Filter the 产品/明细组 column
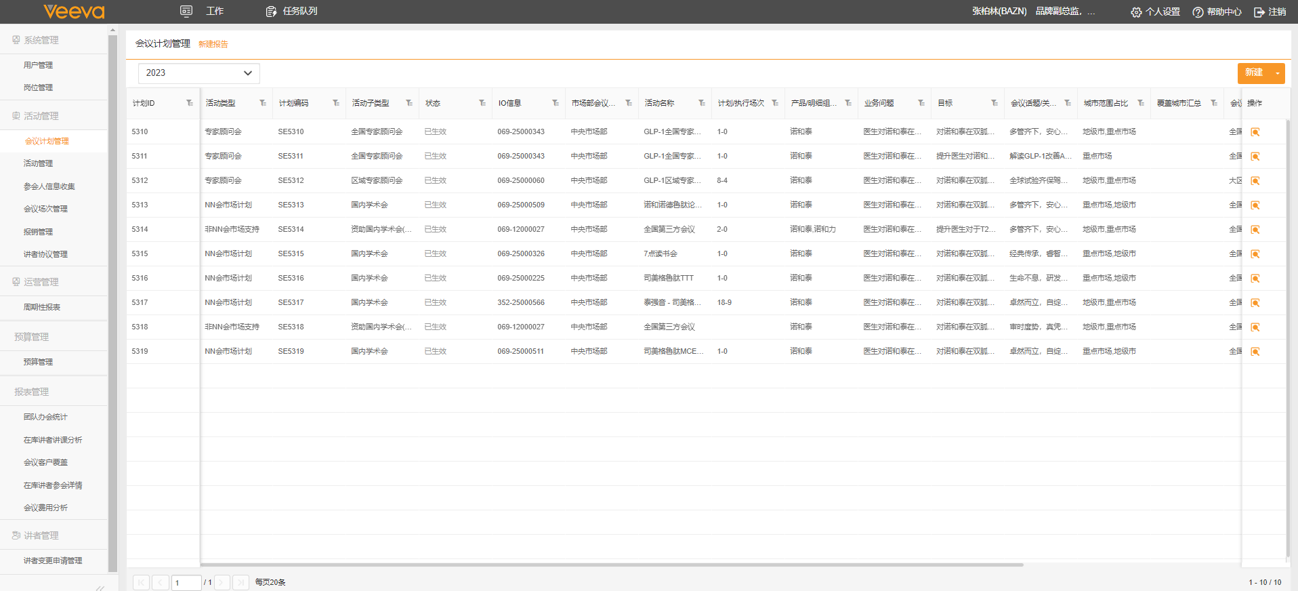 (848, 103)
